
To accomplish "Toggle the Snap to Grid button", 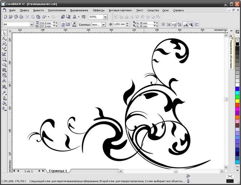I will pos(163,24).
